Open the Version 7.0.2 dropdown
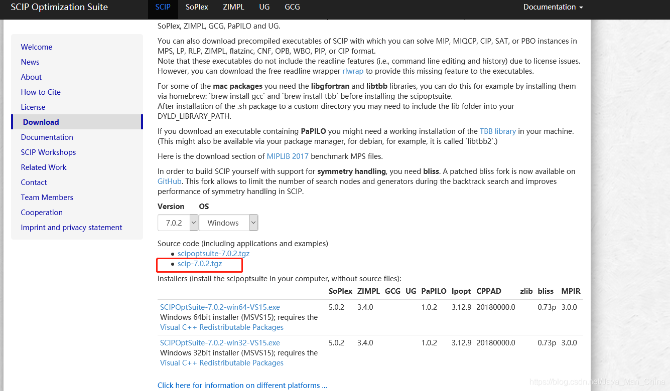The width and height of the screenshot is (670, 391). [x=178, y=223]
